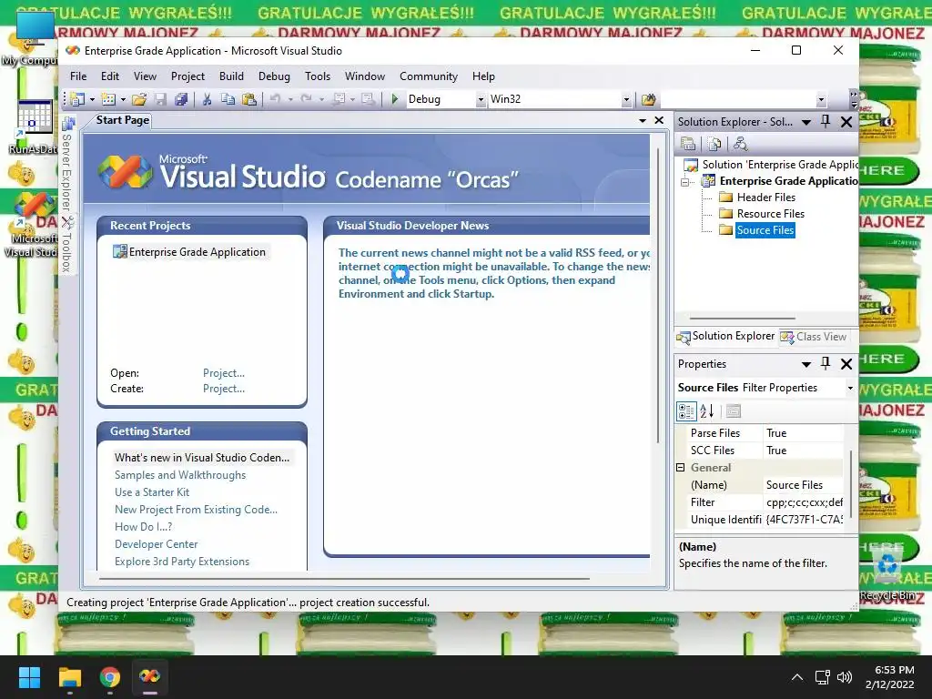Open Google Chrome from taskbar
The height and width of the screenshot is (699, 932).
(110, 677)
